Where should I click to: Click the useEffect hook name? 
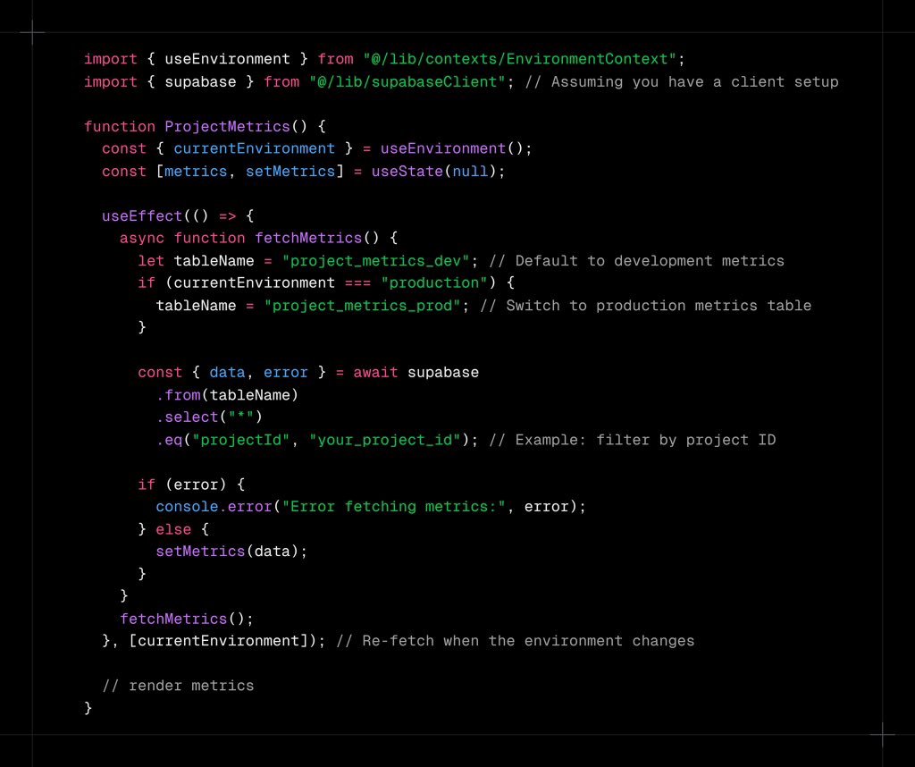[x=142, y=216]
